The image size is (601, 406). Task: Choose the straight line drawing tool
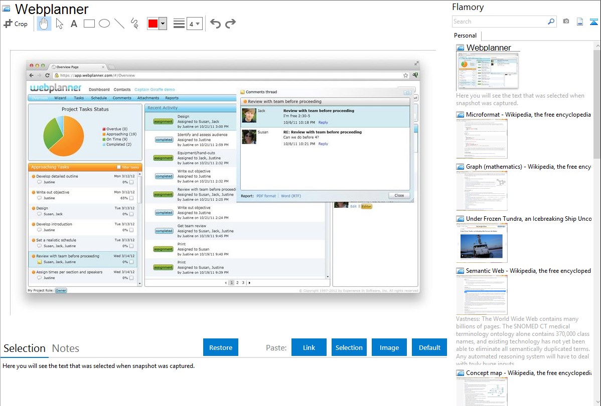[x=119, y=24]
